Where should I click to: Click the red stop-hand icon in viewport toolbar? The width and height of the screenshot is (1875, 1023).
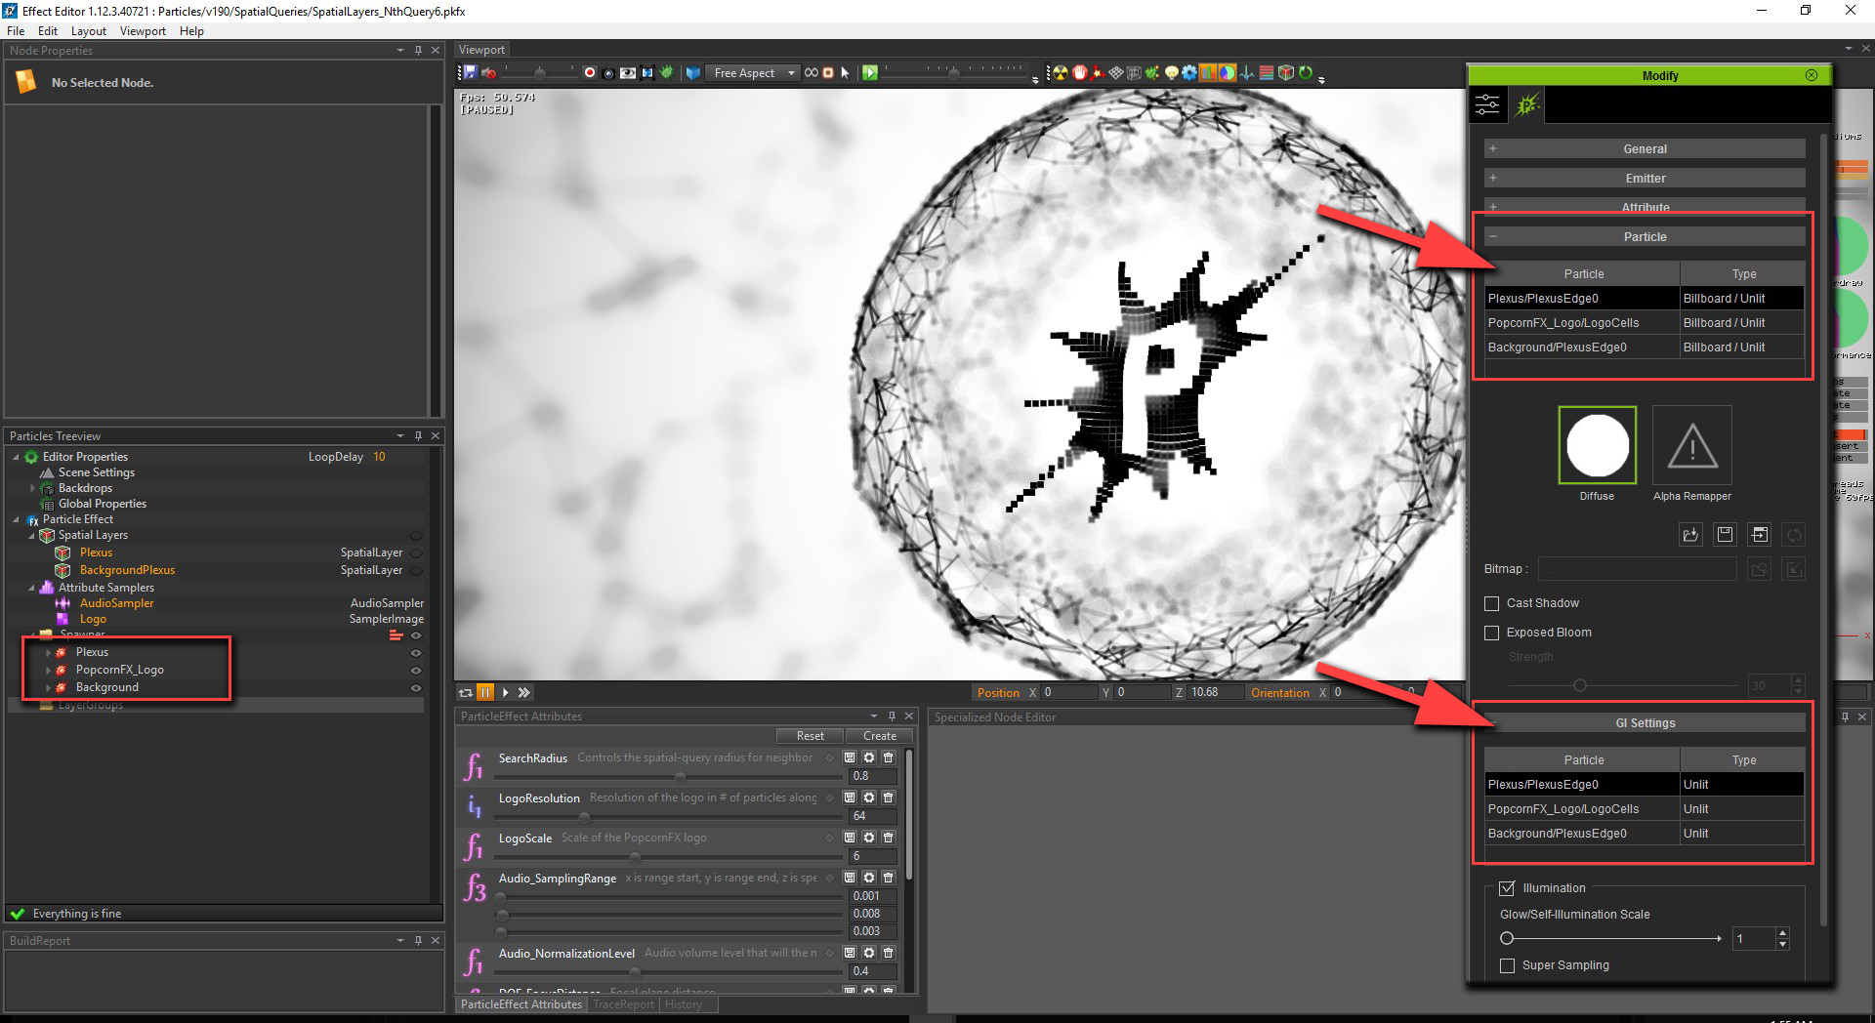pos(1080,72)
